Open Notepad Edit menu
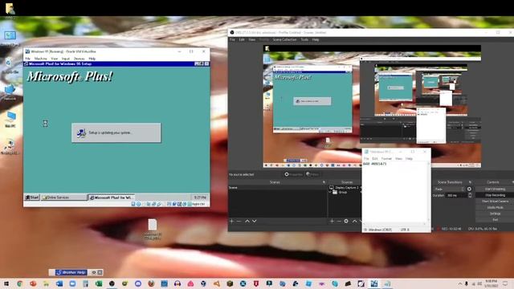This screenshot has height=289, width=514. tap(375, 159)
